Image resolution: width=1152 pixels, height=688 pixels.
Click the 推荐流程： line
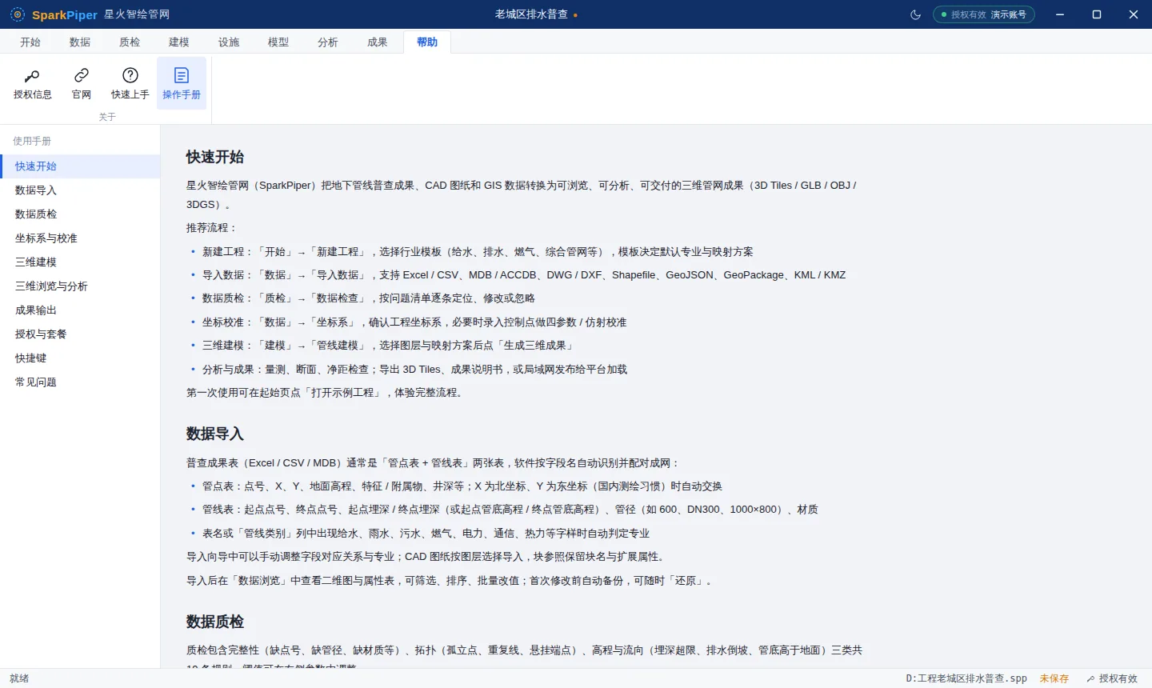pos(212,228)
